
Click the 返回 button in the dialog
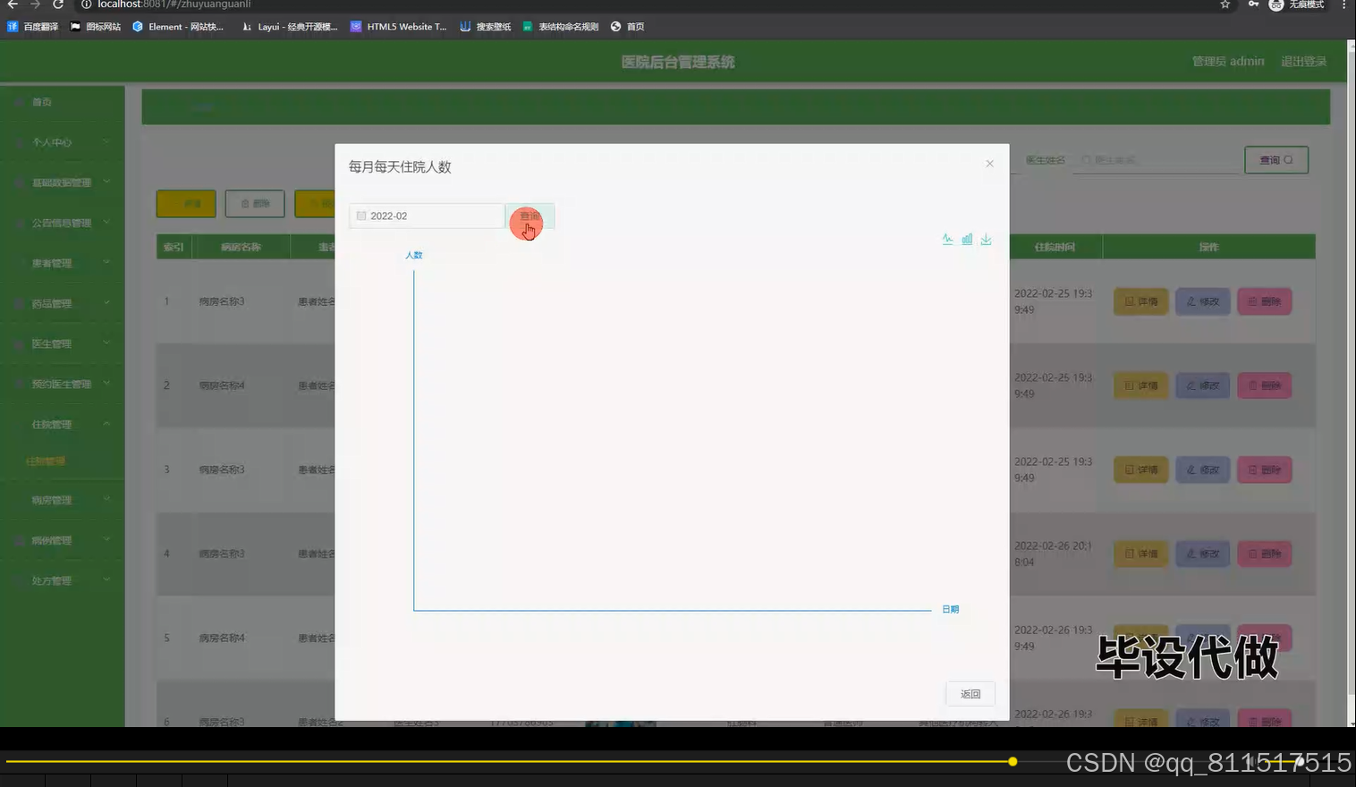tap(970, 694)
